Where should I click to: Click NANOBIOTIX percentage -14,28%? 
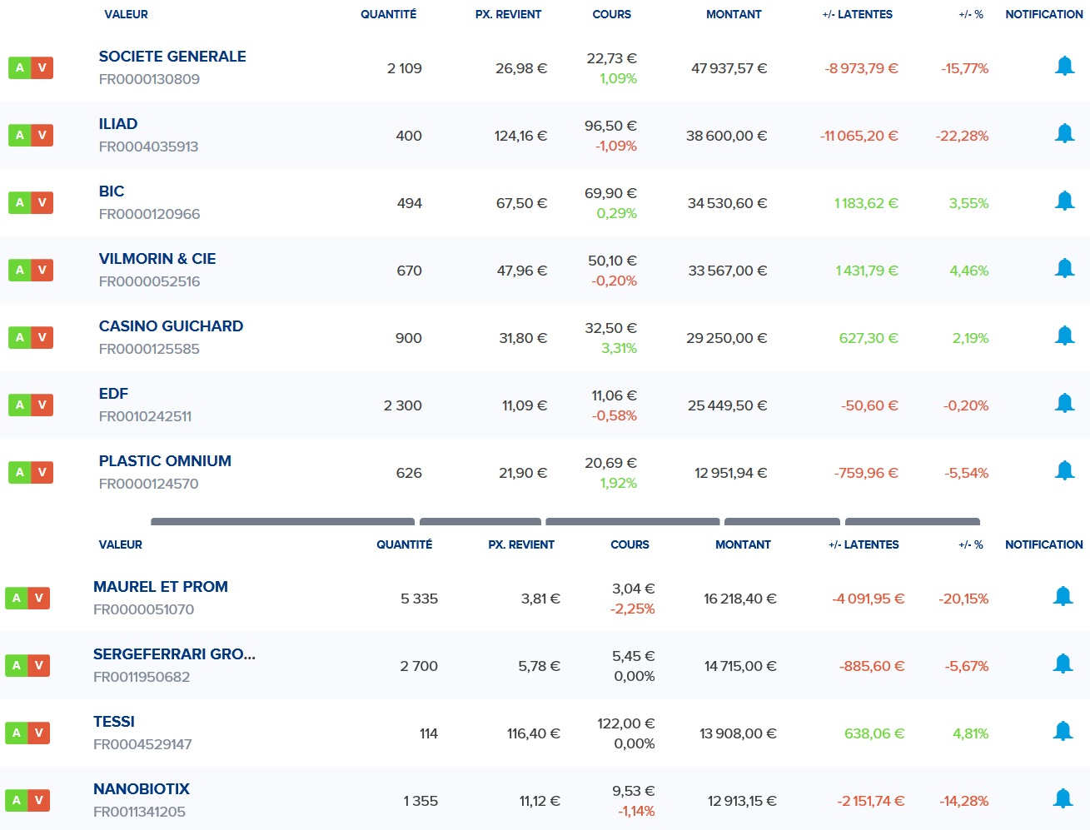pos(963,801)
